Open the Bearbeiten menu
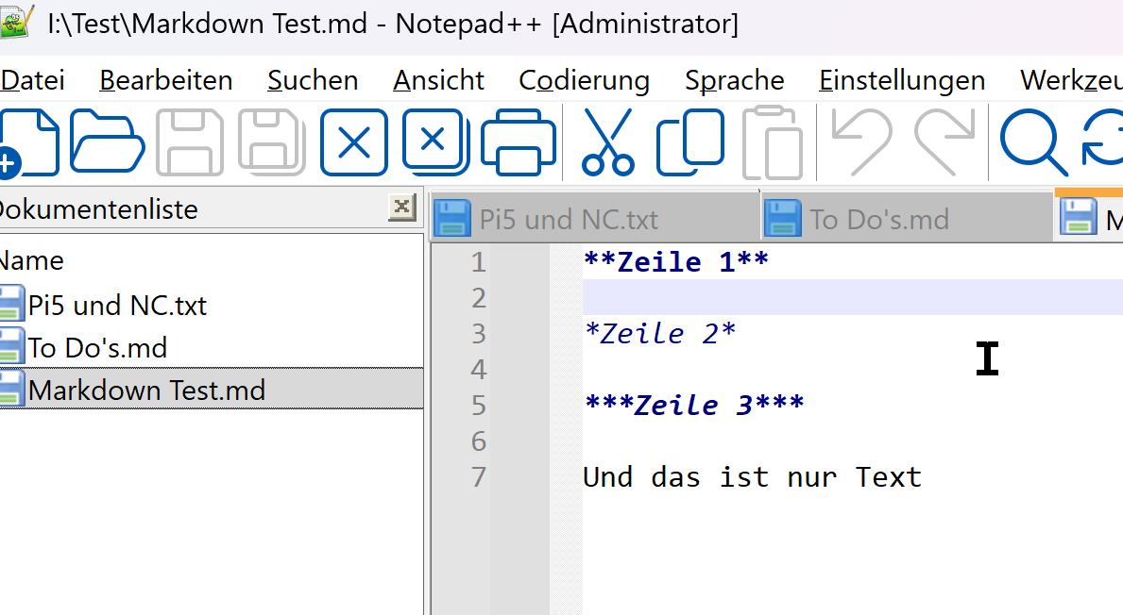Viewport: 1123px width, 615px height. coord(165,80)
